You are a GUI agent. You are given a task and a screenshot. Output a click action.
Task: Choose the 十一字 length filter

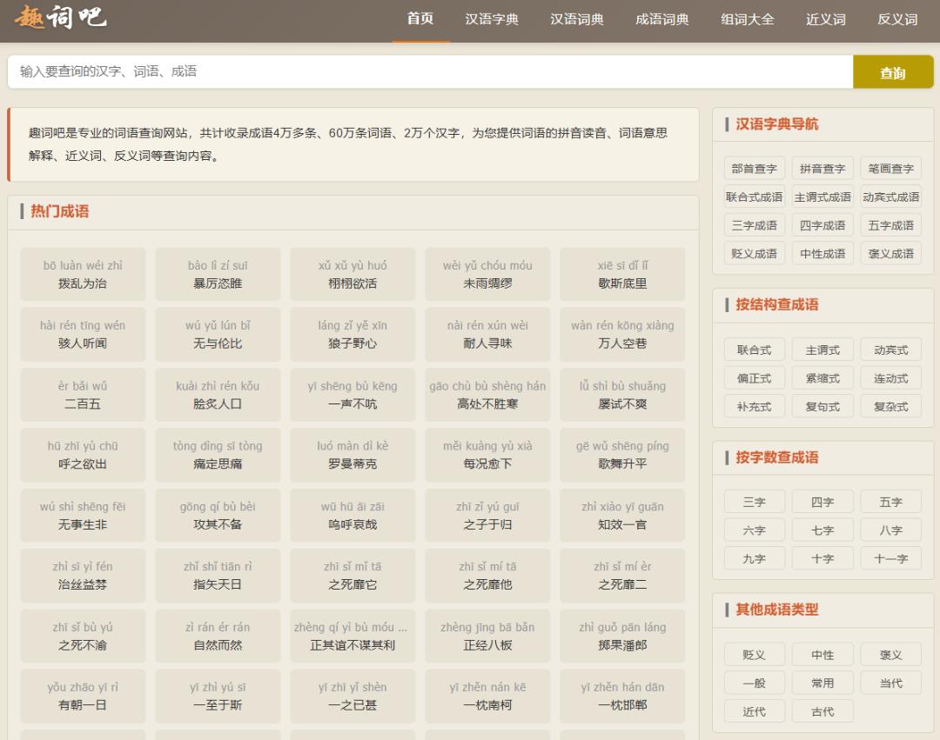(x=891, y=559)
